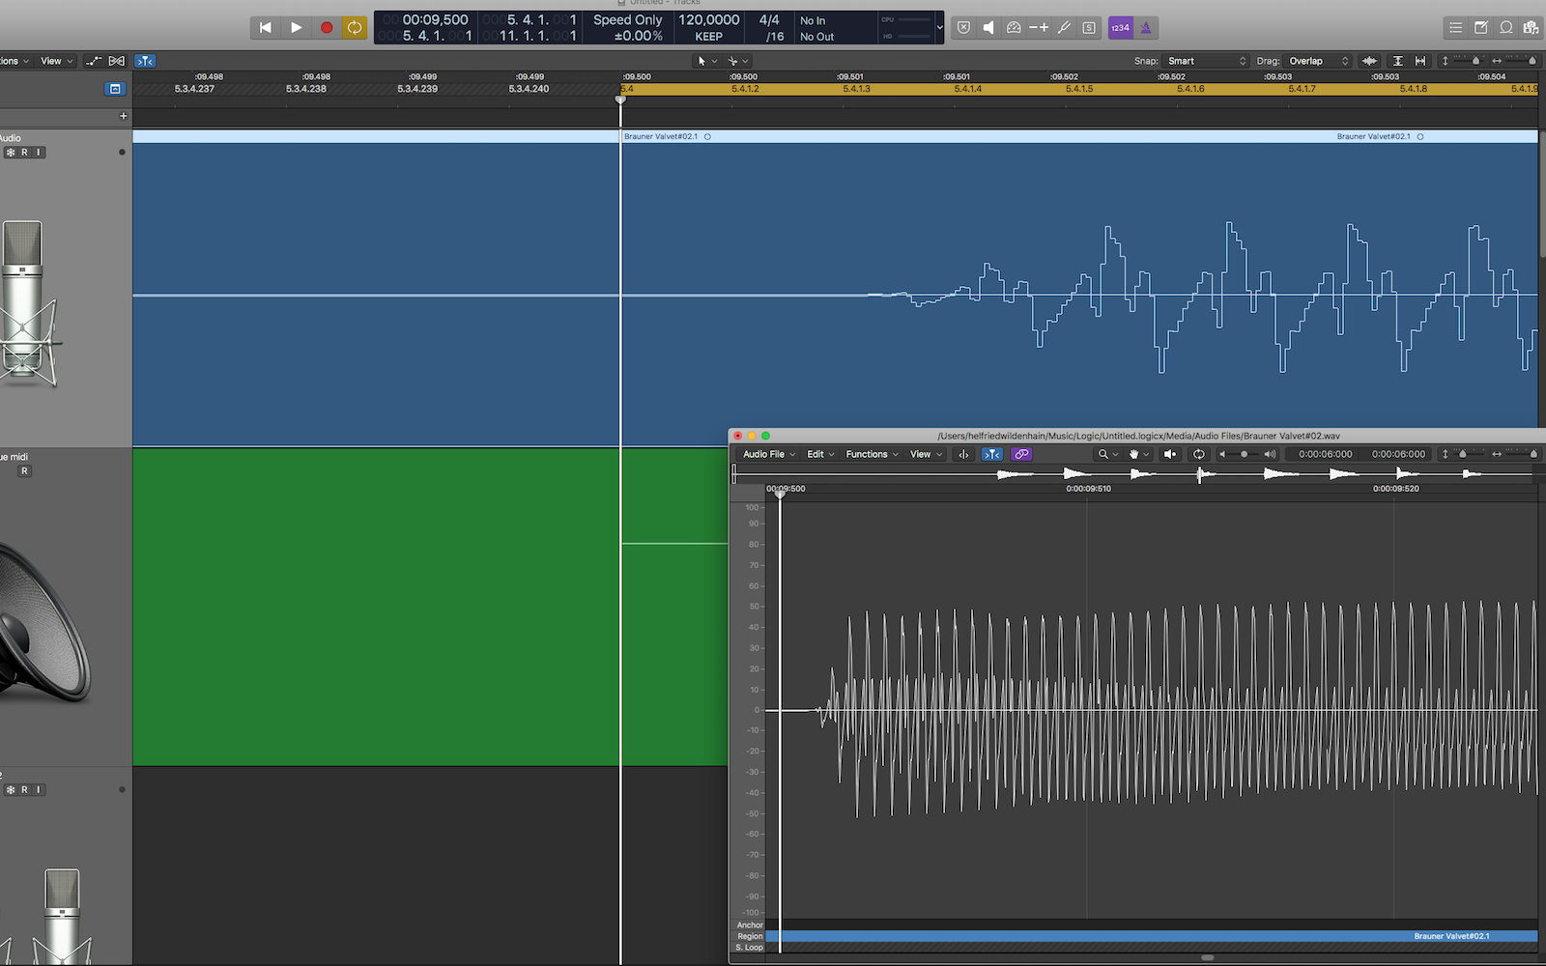Toggle the Replace mode button in the control bar
Viewport: 1546px width, 966px height.
pyautogui.click(x=963, y=28)
